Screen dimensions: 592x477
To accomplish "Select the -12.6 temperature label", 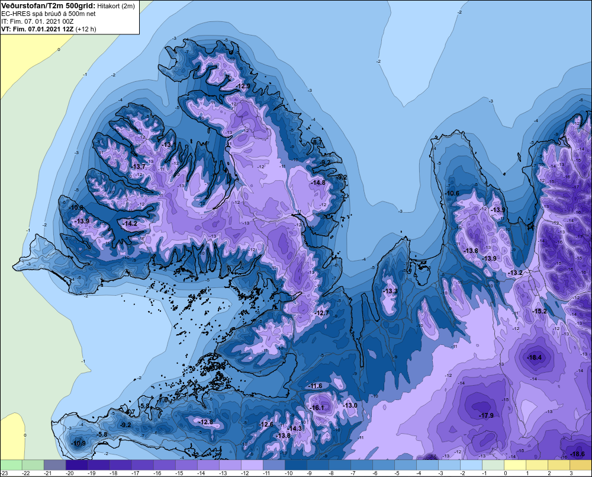I will pyautogui.click(x=266, y=424).
